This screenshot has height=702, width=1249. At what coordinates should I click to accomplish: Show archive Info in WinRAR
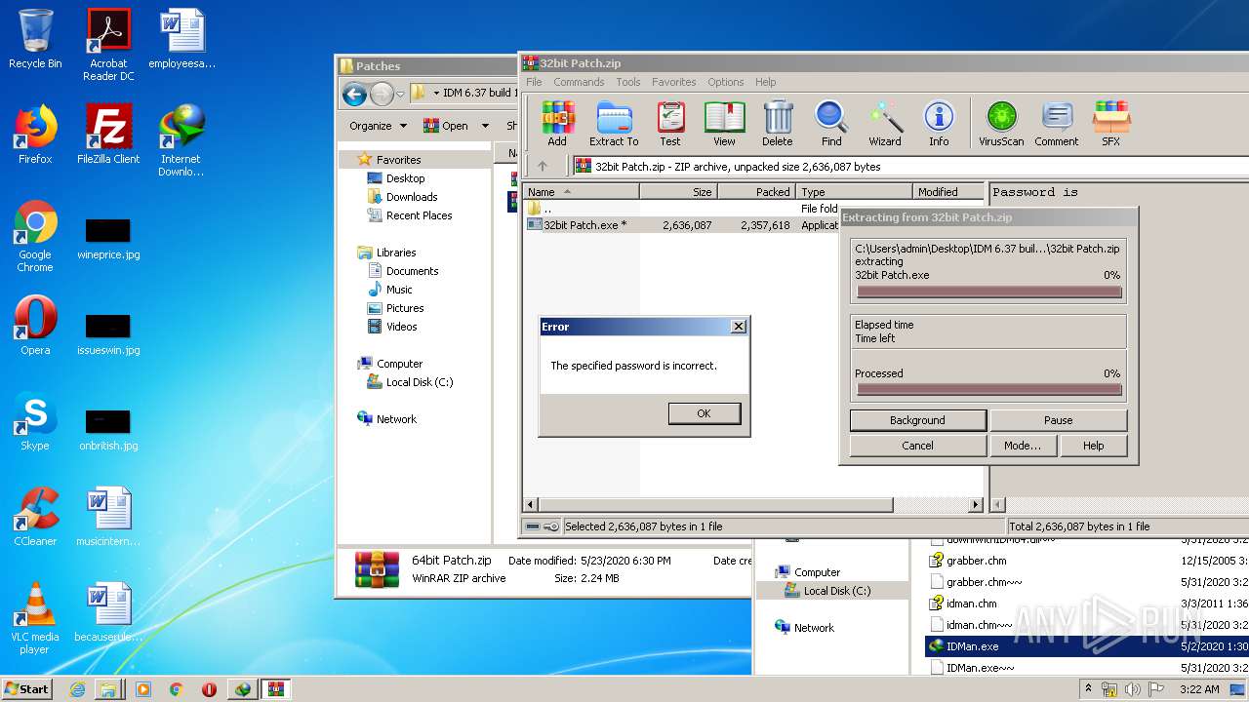(x=939, y=124)
